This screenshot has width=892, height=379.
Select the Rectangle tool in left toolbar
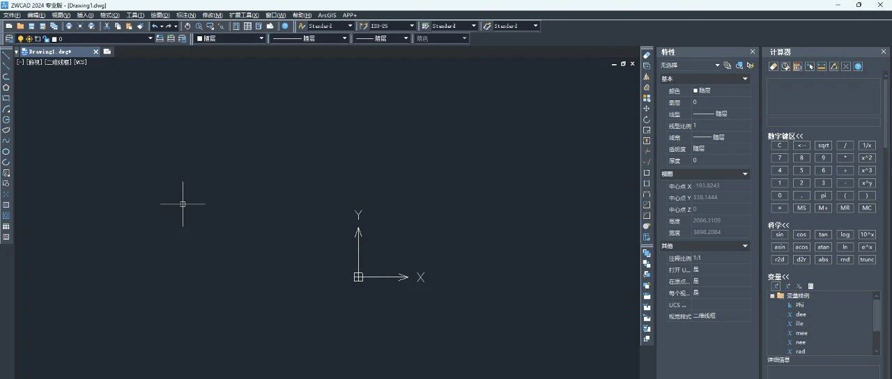click(6, 98)
